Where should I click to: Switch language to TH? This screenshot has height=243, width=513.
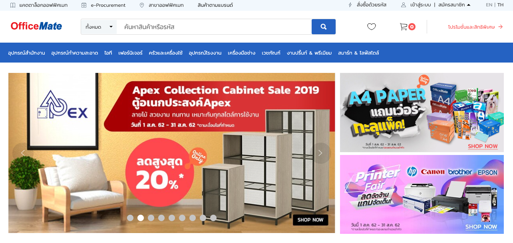(x=500, y=5)
